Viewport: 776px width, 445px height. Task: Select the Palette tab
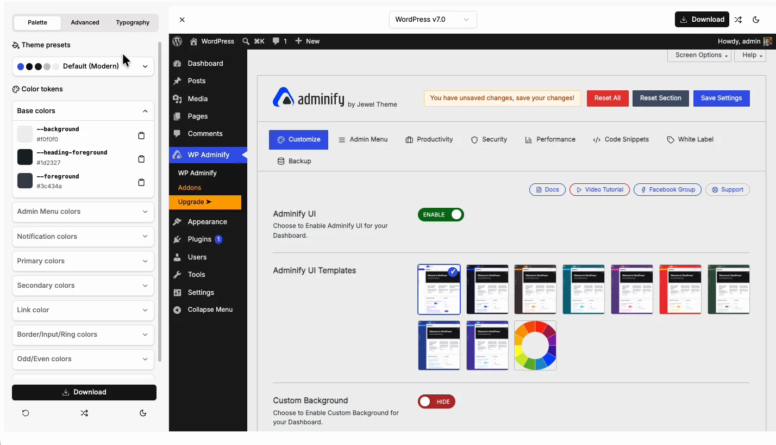click(x=37, y=22)
